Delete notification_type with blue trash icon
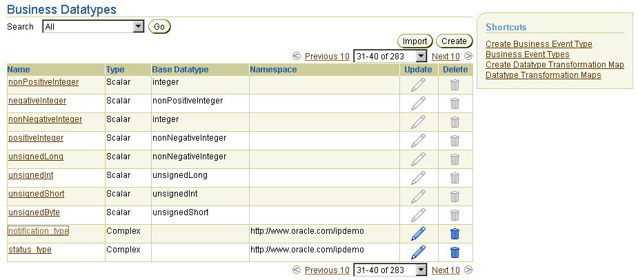The width and height of the screenshot is (638, 280). pos(455,234)
